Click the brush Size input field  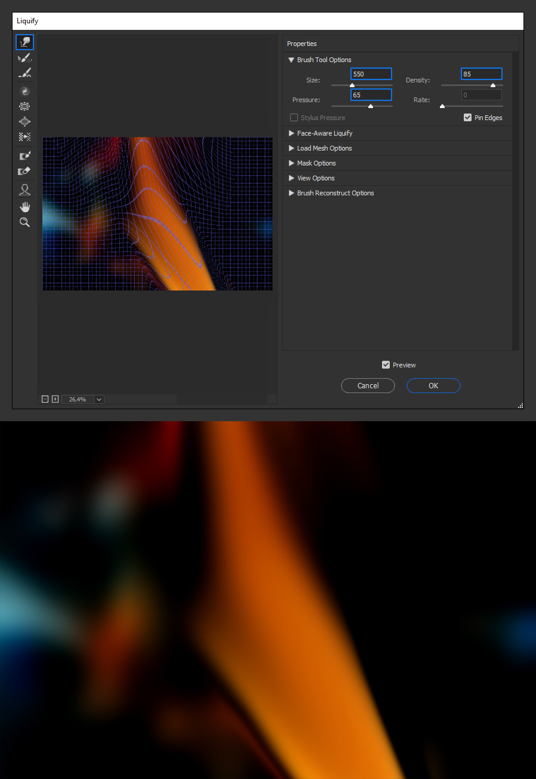pos(371,74)
